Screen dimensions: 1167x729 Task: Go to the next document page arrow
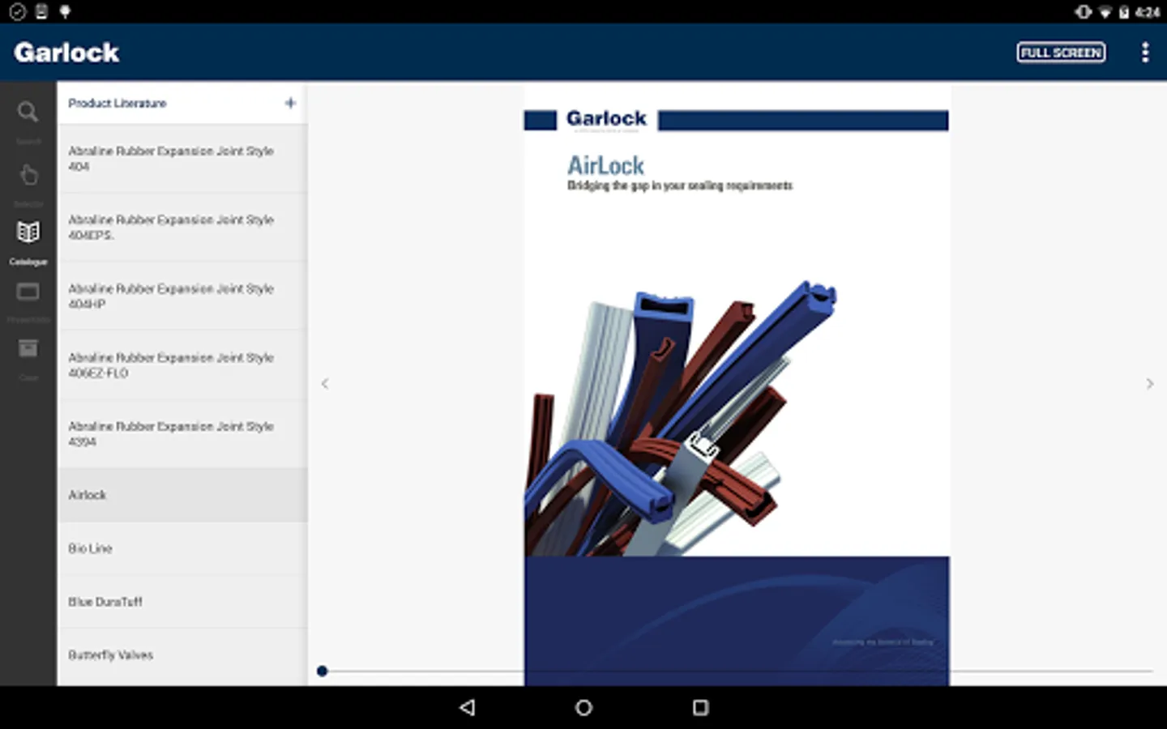pos(1150,384)
